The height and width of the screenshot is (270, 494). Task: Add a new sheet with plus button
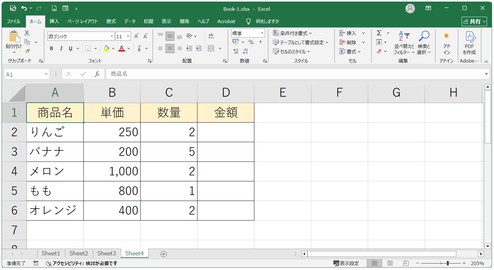[163, 254]
